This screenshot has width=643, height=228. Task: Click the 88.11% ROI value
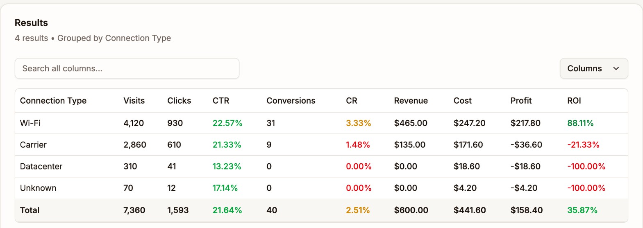pos(580,123)
